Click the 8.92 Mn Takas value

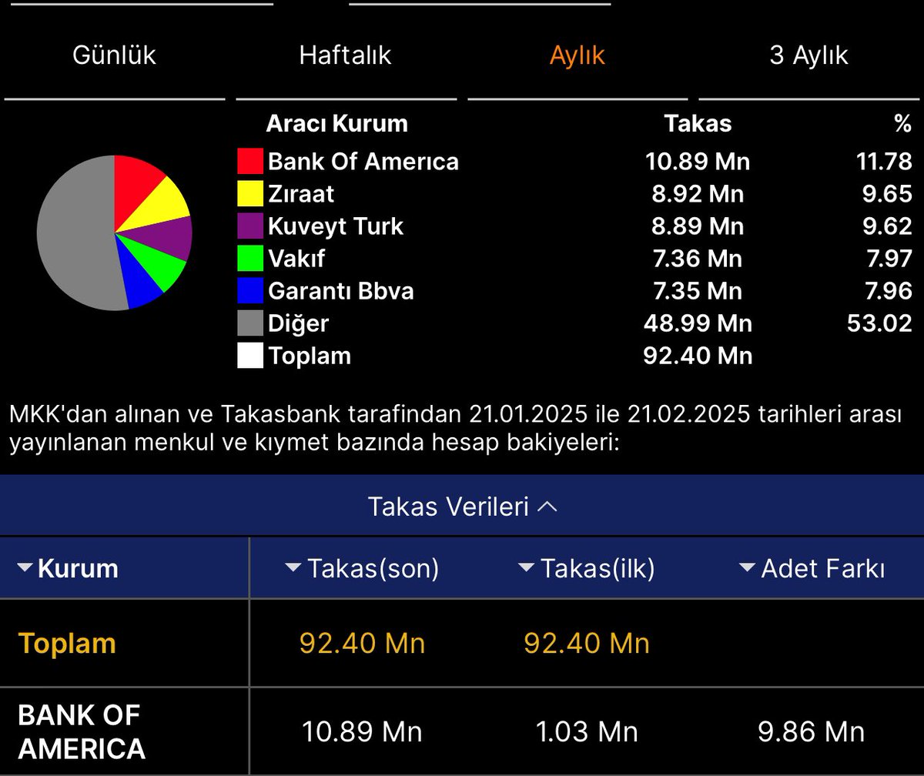point(698,194)
